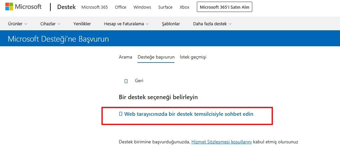Go to Microsoft 365 in top navigation
This screenshot has height=164, width=340.
[x=94, y=7]
